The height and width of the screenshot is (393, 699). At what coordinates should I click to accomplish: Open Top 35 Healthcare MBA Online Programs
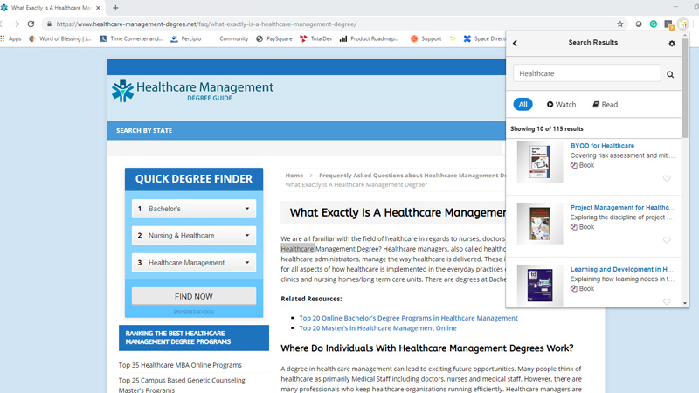(x=180, y=365)
